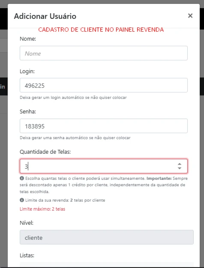Click info icon beside 'Escolha quantas telas'
This screenshot has height=268, width=204.
point(22,178)
